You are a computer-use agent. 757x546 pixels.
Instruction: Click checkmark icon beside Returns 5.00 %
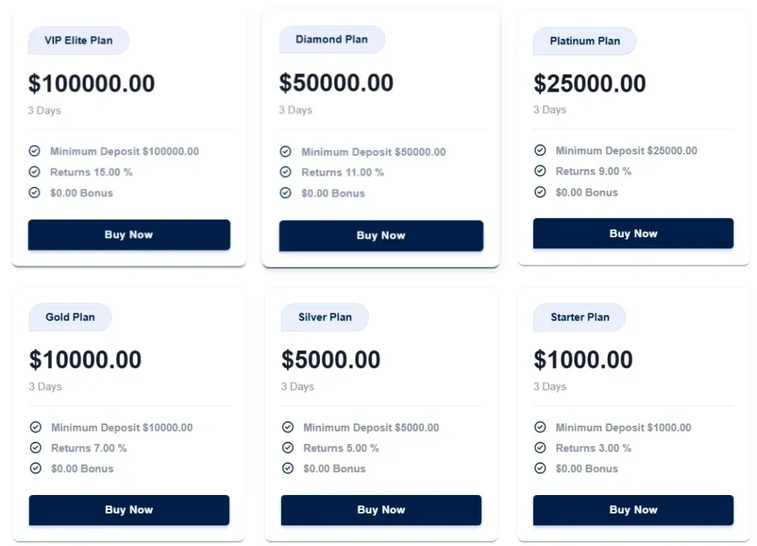[x=288, y=448]
